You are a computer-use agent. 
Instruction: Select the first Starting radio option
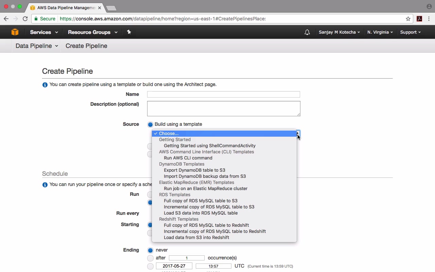click(x=150, y=225)
